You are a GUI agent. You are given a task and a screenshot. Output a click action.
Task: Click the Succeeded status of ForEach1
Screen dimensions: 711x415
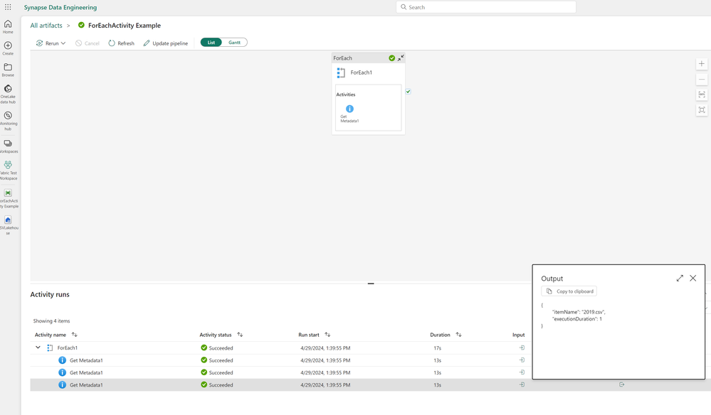pyautogui.click(x=217, y=348)
